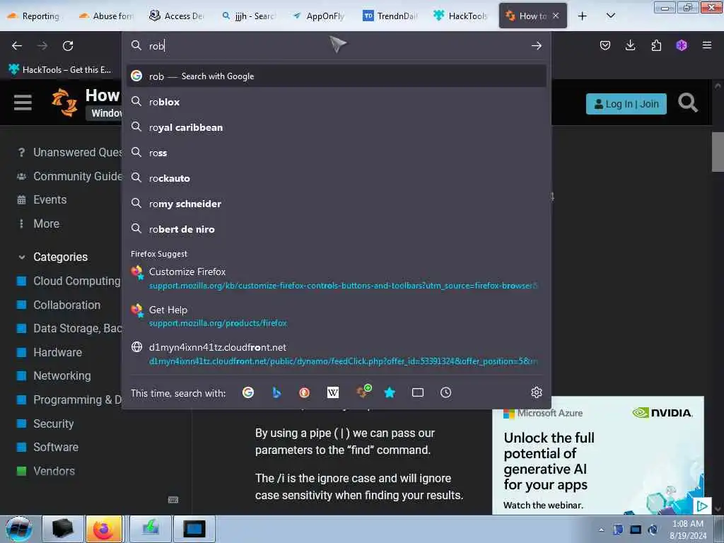Click the go arrow in the address bar
Viewport: 724px width, 543px height.
pos(536,46)
